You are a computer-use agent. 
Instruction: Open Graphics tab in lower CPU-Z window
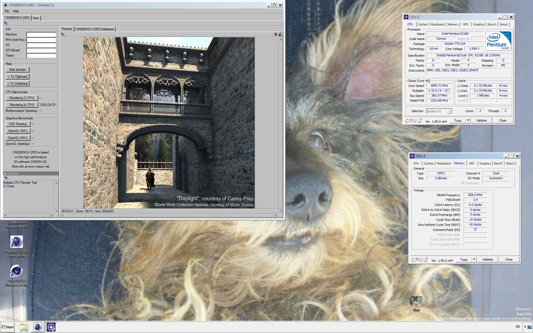pyautogui.click(x=485, y=163)
